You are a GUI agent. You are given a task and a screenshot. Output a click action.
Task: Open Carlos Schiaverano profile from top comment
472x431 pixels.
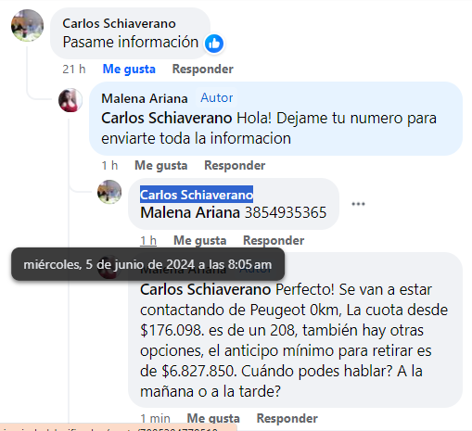(119, 23)
